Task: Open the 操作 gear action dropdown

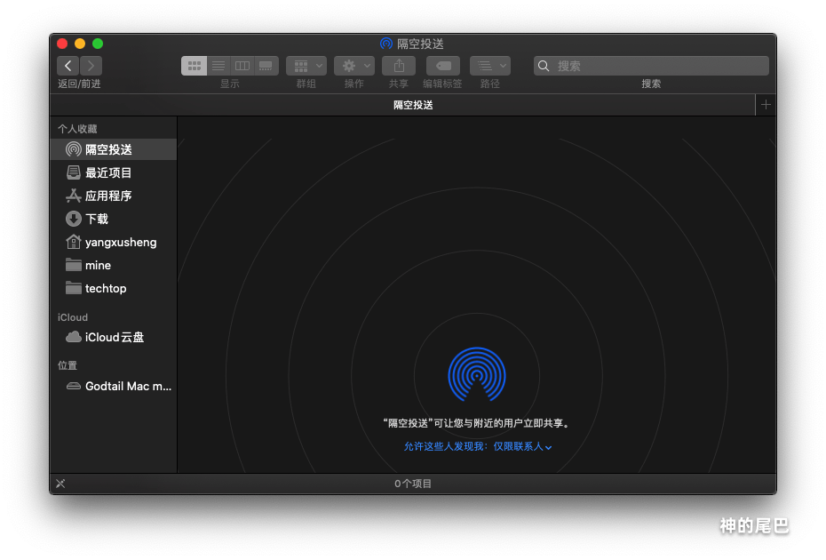Action: point(353,66)
